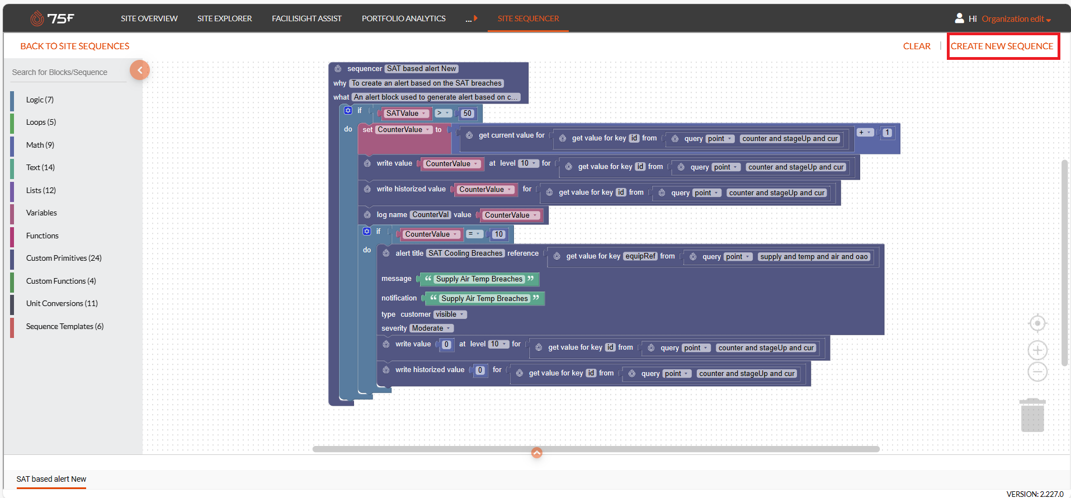This screenshot has height=498, width=1071.
Task: Click gear icon on 'log name' block
Action: [367, 215]
